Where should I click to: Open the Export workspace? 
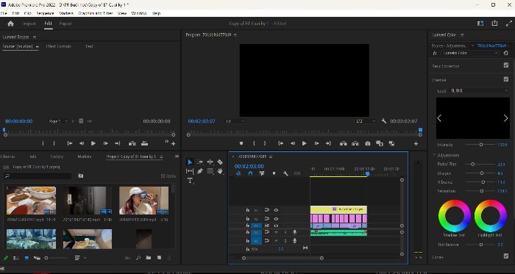click(x=65, y=24)
